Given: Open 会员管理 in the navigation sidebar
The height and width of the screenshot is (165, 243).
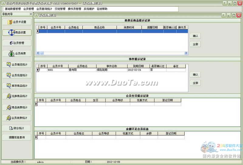Looking at the screenshot, I should [x=17, y=43].
